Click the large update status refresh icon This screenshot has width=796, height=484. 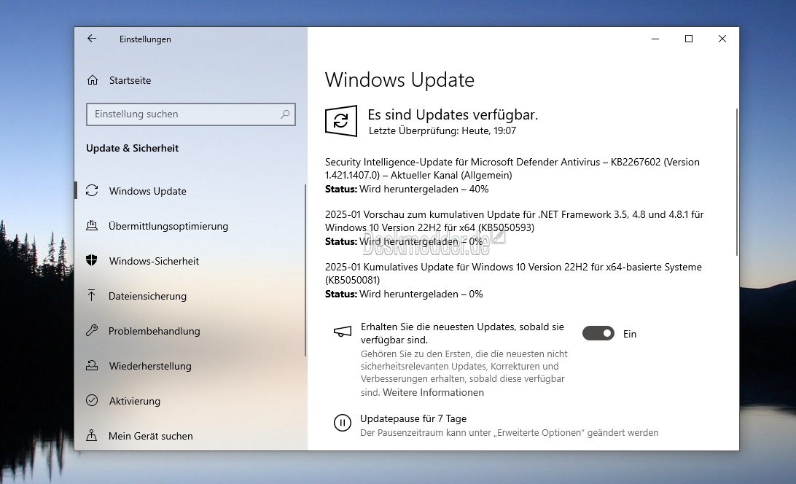pyautogui.click(x=340, y=121)
